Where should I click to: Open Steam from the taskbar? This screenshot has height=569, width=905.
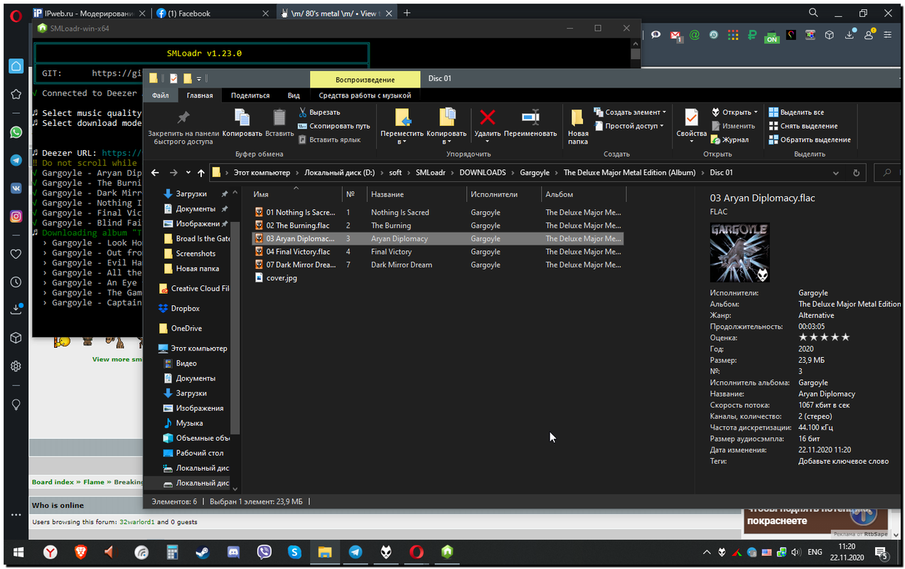tap(202, 552)
